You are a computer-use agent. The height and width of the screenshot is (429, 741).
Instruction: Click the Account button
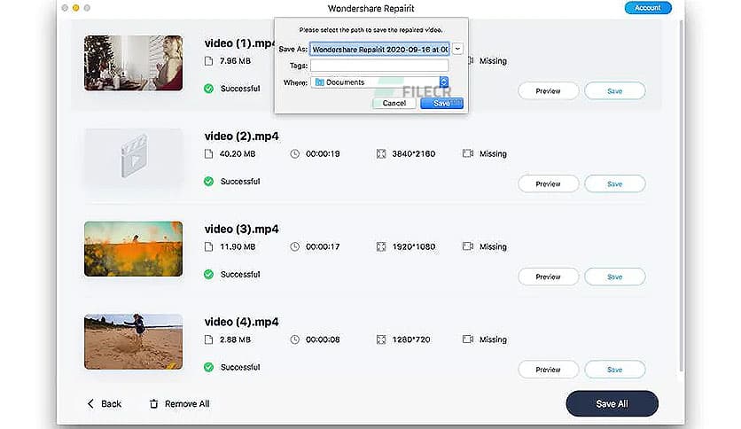[648, 8]
